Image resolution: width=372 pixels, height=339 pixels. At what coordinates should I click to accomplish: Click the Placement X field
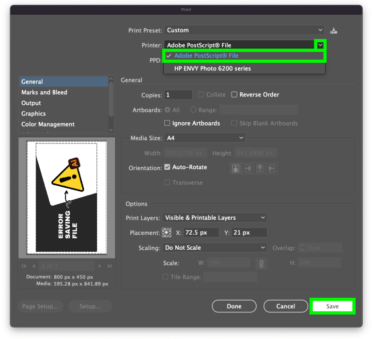201,232
